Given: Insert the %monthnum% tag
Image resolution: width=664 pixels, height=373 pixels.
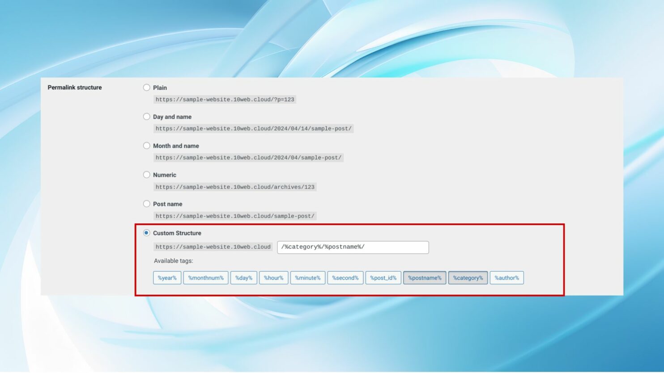Looking at the screenshot, I should (206, 277).
